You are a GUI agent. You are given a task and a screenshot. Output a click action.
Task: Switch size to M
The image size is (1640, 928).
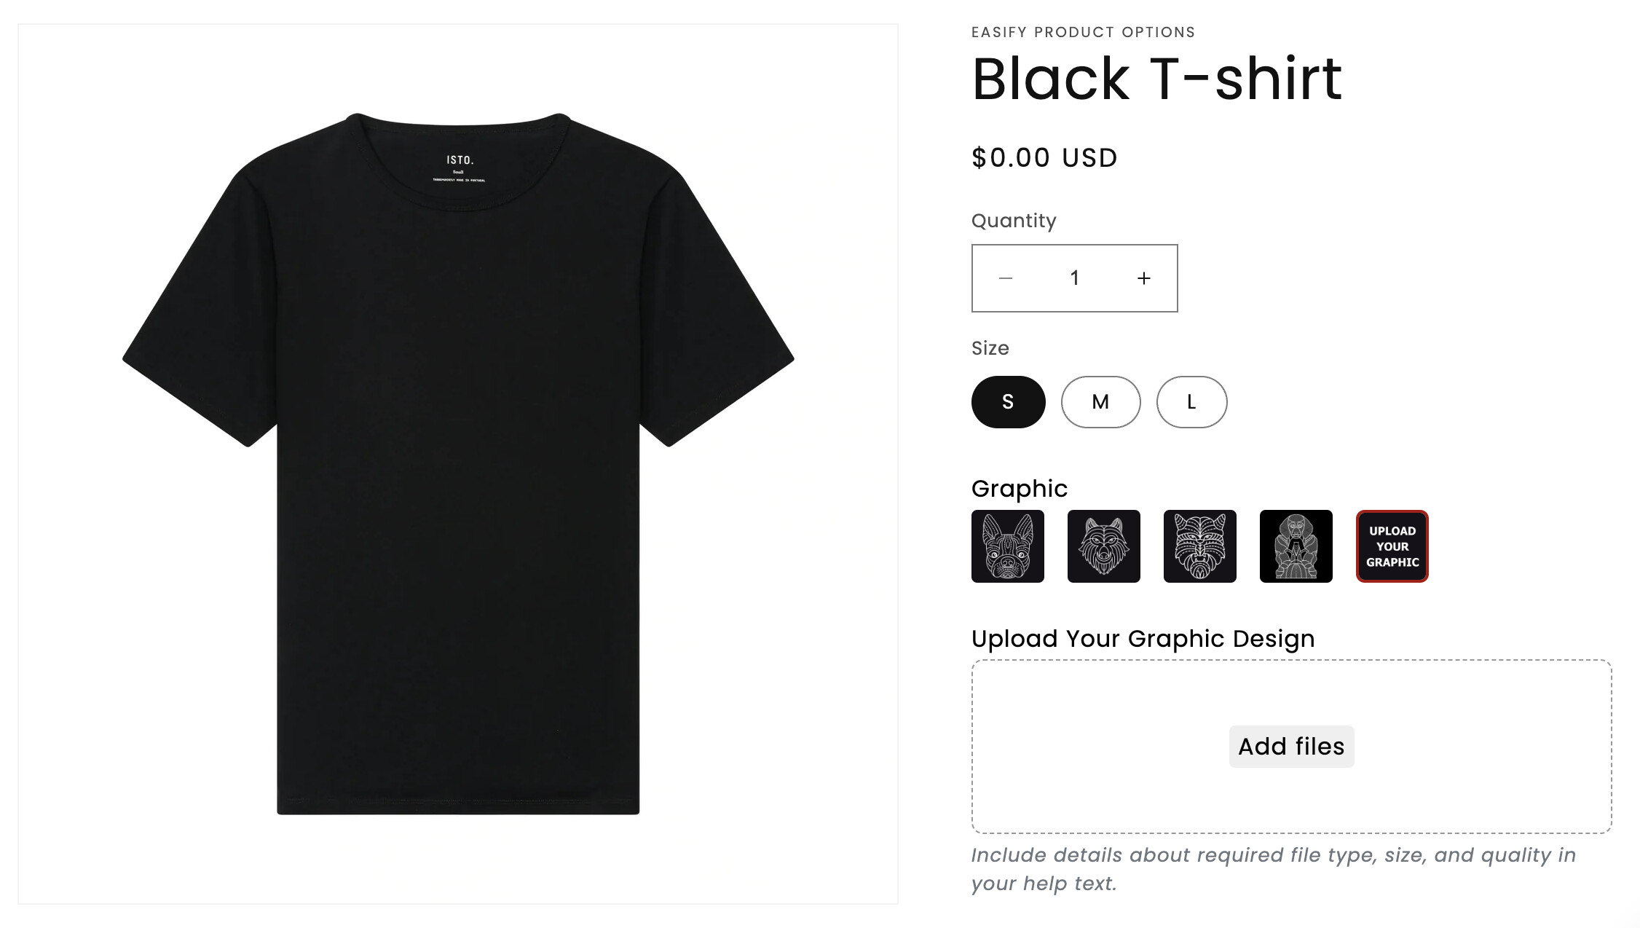[x=1100, y=402]
